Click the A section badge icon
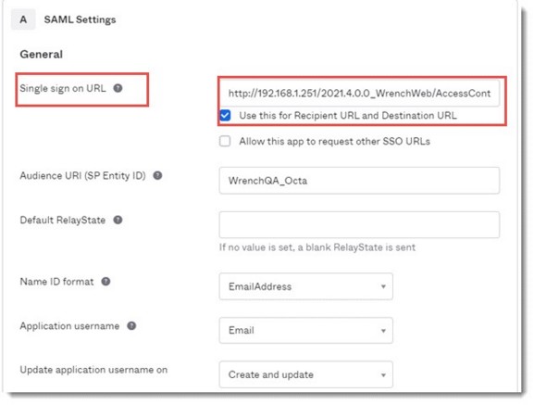 tap(23, 19)
